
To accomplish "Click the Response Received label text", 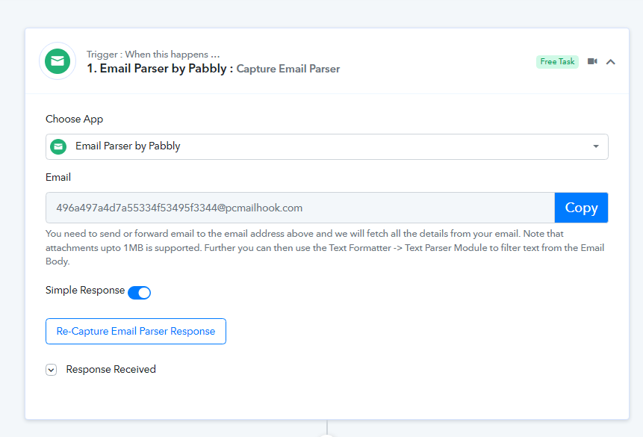I will [111, 369].
